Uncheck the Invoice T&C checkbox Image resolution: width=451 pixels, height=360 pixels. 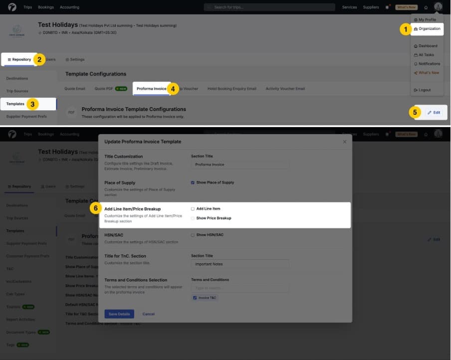click(195, 298)
